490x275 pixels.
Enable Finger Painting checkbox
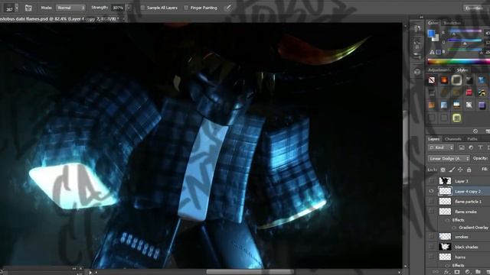[186, 8]
